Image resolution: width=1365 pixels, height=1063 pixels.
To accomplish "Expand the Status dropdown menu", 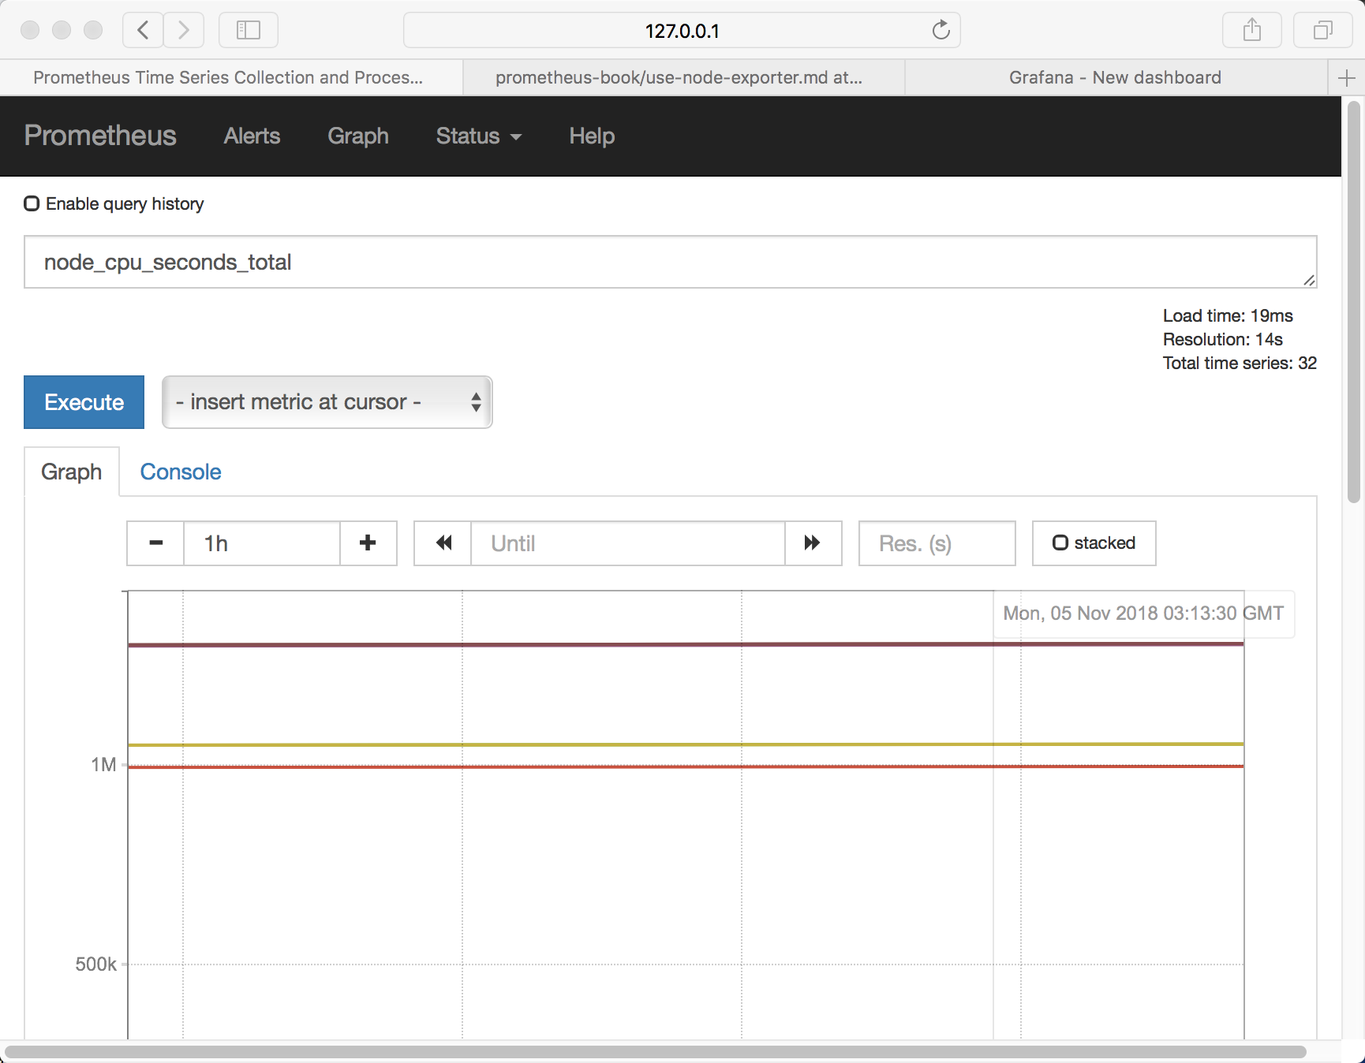I will click(x=479, y=136).
